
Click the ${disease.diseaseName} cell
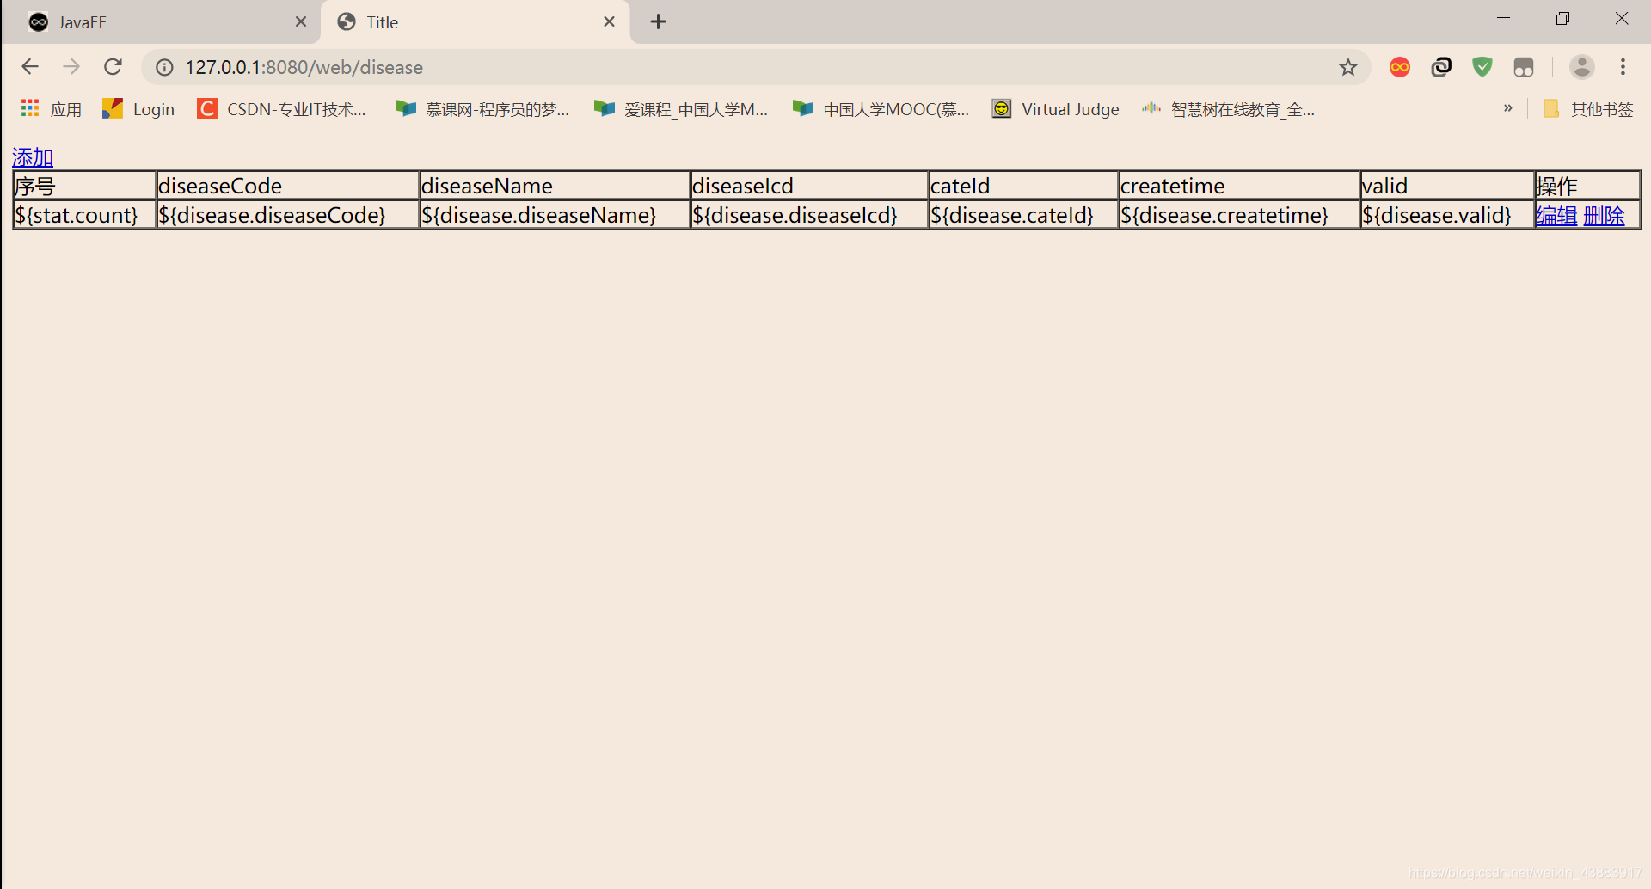tap(555, 215)
